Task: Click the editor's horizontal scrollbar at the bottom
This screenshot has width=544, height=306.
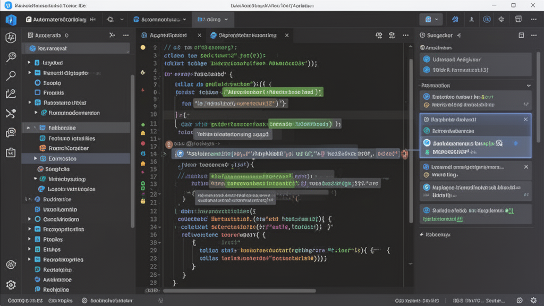Action: (239, 291)
